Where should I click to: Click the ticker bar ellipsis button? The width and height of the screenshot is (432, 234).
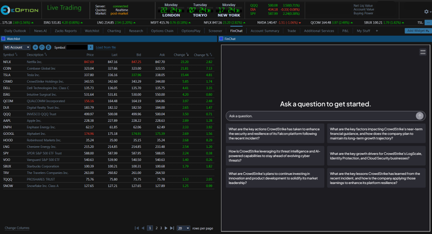(x=428, y=22)
